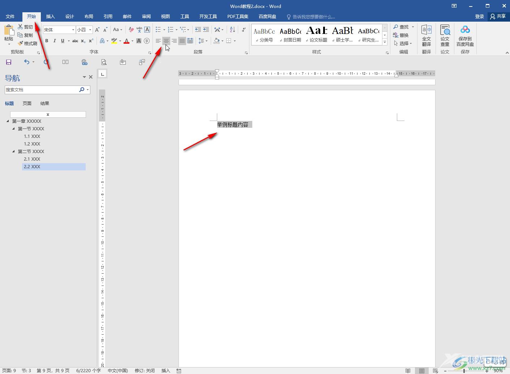This screenshot has height=374, width=510.
Task: Increase font size with grow-font icon
Action: (x=97, y=30)
